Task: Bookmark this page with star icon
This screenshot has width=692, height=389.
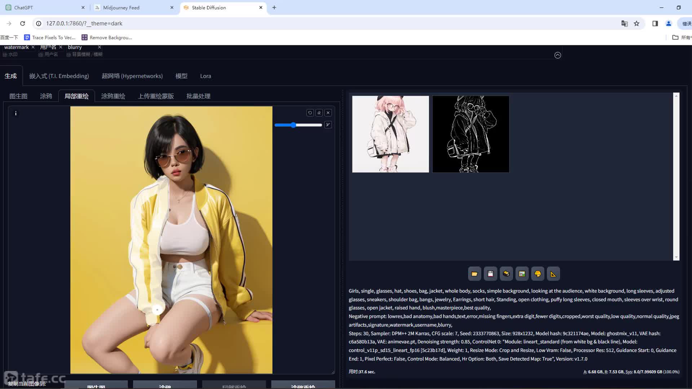Action: click(x=636, y=23)
